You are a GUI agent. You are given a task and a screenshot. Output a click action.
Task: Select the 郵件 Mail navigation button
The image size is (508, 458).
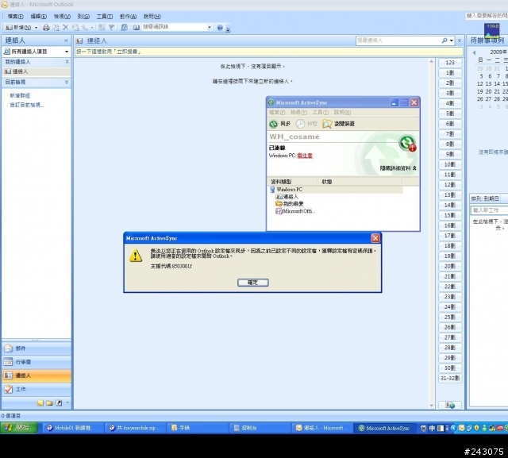(37, 348)
